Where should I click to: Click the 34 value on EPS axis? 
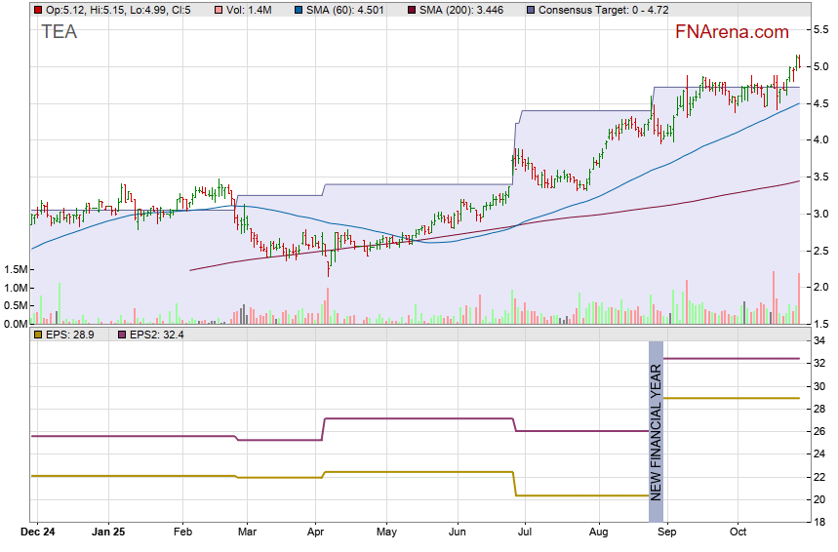coord(820,341)
